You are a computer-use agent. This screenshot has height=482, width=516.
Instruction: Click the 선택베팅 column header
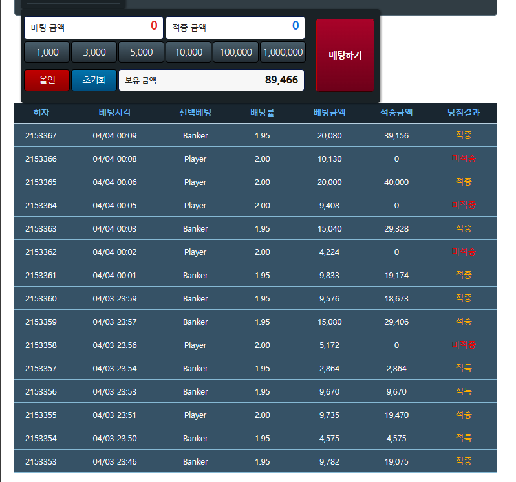(195, 113)
